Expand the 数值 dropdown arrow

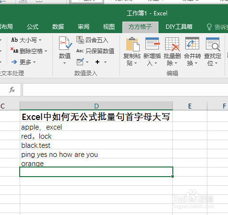64,63
